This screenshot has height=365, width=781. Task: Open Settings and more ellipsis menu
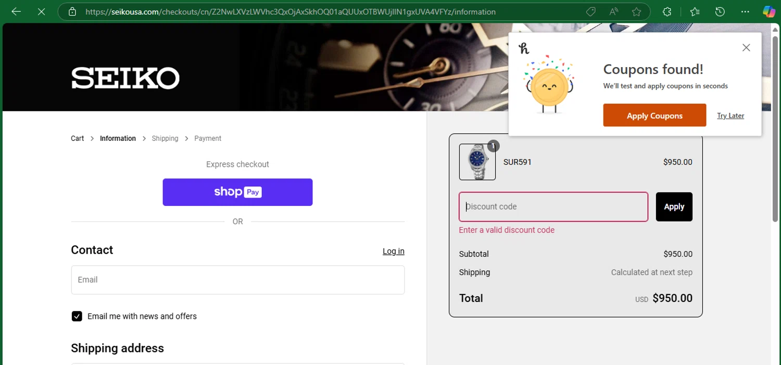coord(745,11)
